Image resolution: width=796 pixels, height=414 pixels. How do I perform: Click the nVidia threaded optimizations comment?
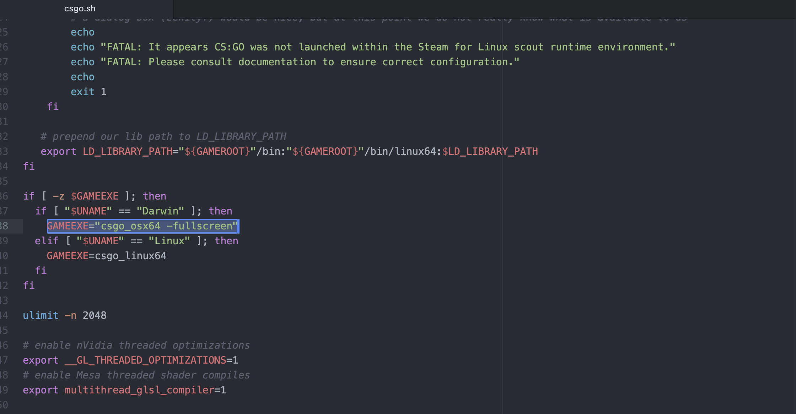coord(136,345)
